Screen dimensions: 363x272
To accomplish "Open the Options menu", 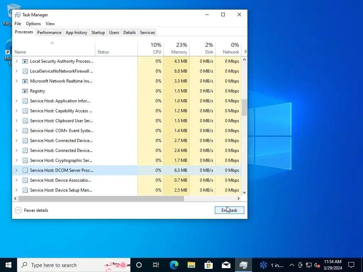I will (x=33, y=24).
